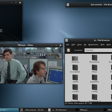The width and height of the screenshot is (112, 112).
Task: Click the Documents - File Browser title bar
Action: 89,5
